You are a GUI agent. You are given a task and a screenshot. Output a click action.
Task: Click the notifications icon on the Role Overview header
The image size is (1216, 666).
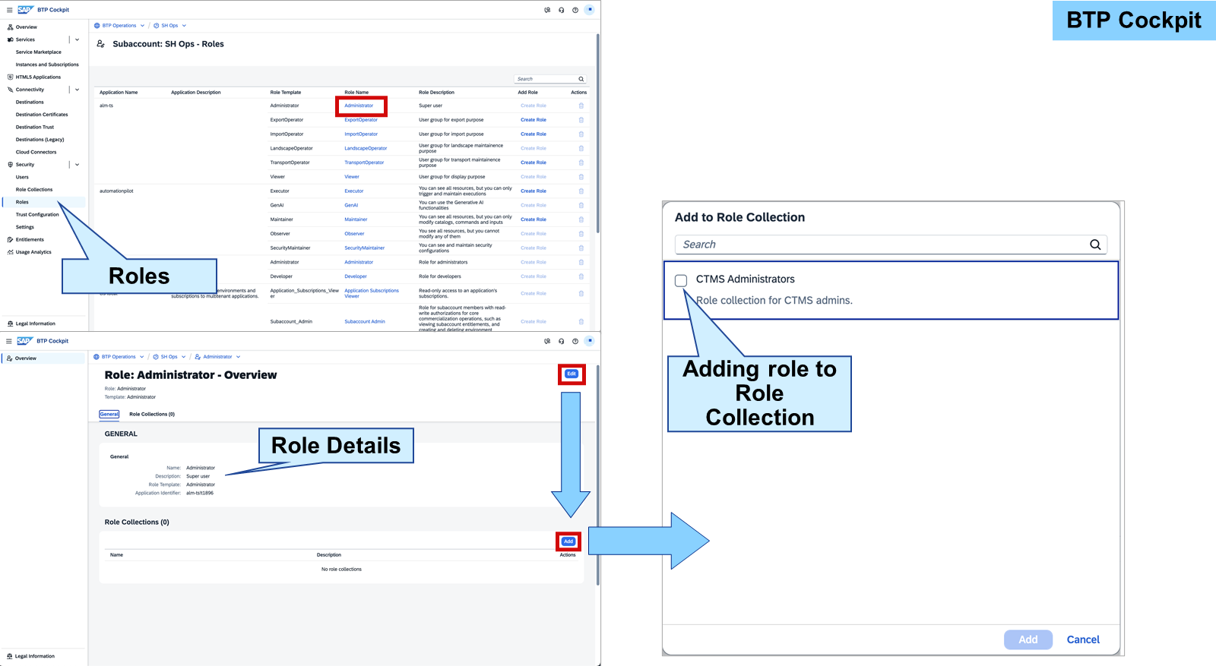(547, 341)
